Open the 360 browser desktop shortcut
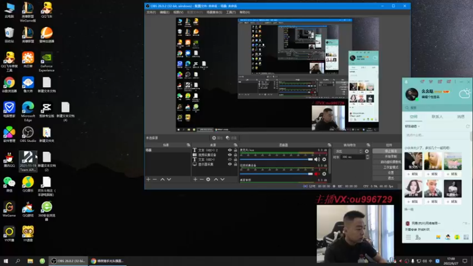This screenshot has width=473, height=266. point(47,211)
